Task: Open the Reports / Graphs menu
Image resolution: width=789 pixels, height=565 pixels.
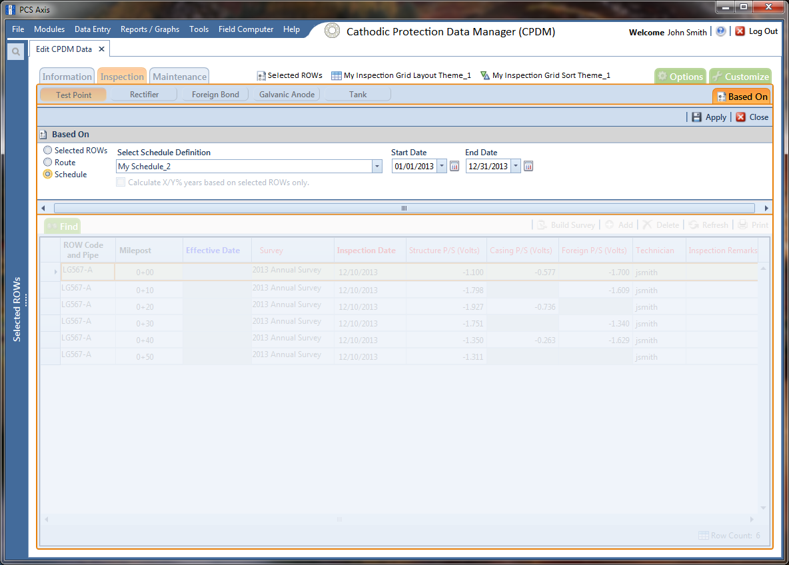Action: click(x=150, y=29)
